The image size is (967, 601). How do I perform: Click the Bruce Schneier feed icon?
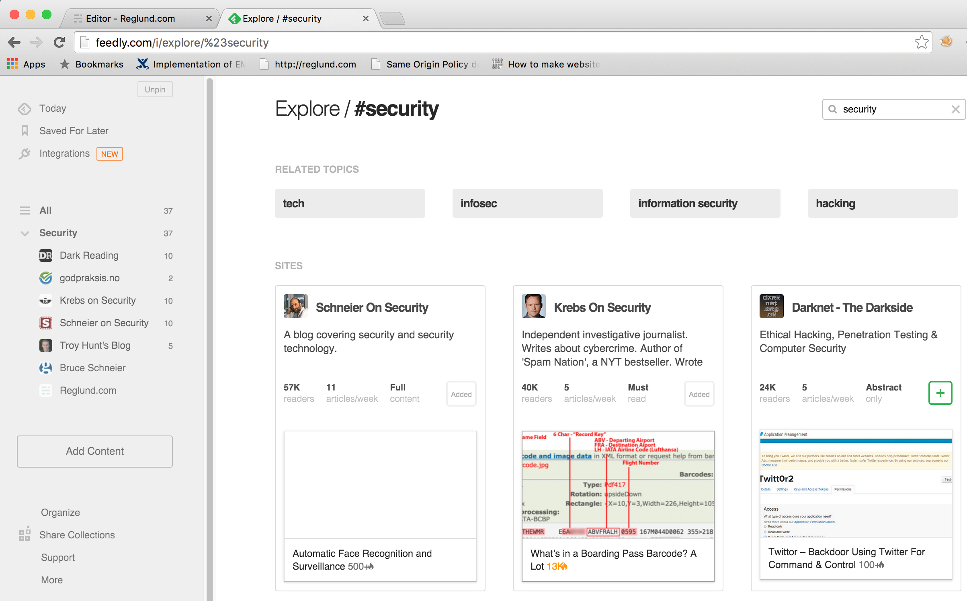[x=46, y=368]
